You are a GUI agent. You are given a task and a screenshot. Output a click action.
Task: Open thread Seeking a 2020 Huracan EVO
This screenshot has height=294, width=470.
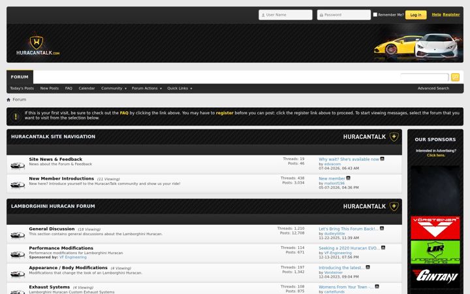coord(349,248)
